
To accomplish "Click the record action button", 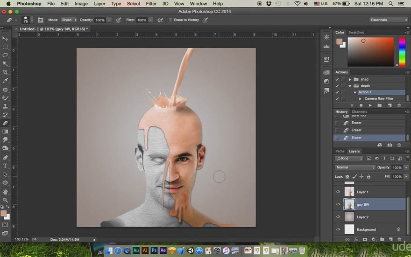I will pyautogui.click(x=361, y=105).
